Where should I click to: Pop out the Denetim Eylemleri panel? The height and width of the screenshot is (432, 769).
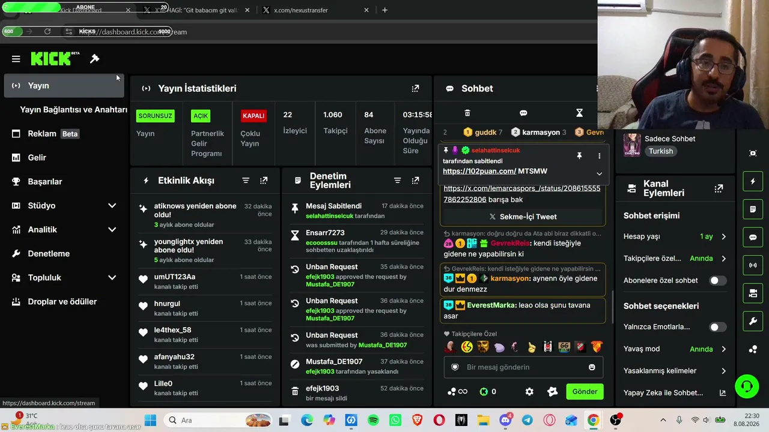[x=415, y=181]
